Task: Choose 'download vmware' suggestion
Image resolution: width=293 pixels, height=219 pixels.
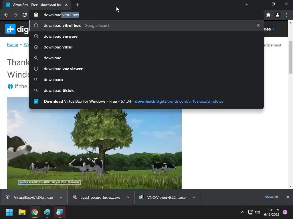Action: pos(146,36)
